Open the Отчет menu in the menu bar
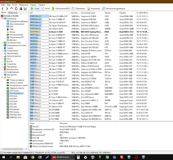The height and width of the screenshot is (160, 173). point(15,5)
